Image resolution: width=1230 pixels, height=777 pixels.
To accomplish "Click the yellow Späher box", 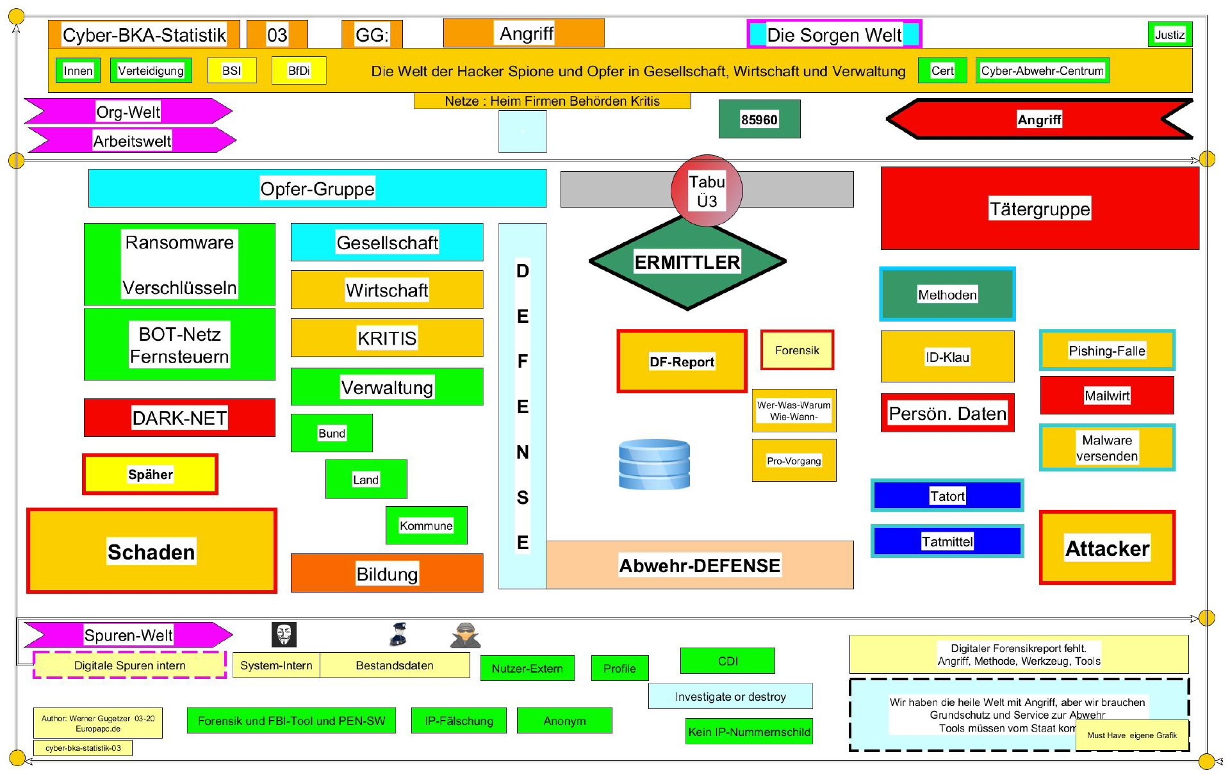I will [x=151, y=474].
